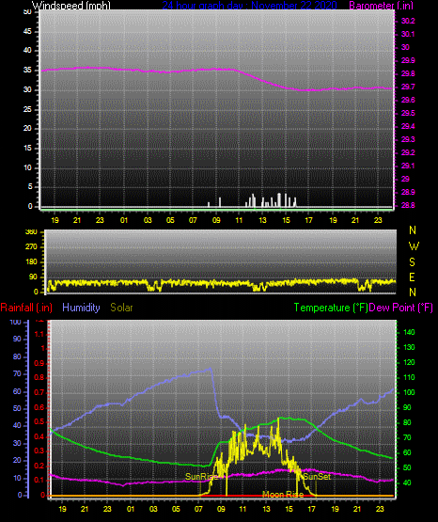Viewport: 438px width, 522px height.
Task: Click windspeed axis value 15
Action: [x=27, y=148]
